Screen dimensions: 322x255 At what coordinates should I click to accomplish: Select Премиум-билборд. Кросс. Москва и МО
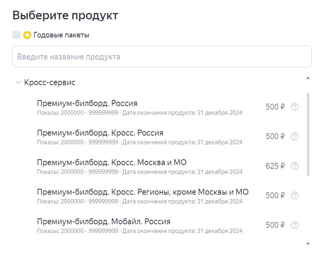(x=112, y=162)
